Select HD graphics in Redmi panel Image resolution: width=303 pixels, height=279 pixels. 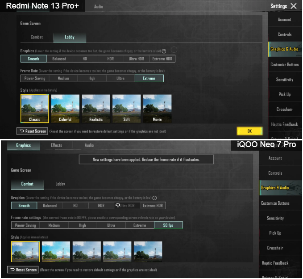click(85, 59)
